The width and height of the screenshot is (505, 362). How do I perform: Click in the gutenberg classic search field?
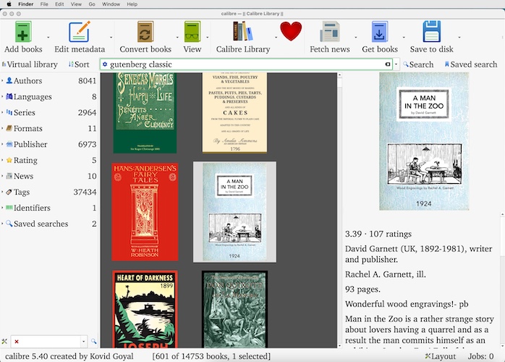point(246,64)
